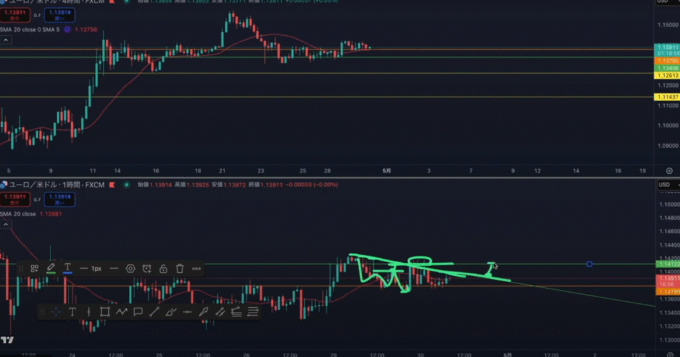Viewport: 680px width, 357px height.
Task: Collapse the lower chart indicator legend
Action: pyautogui.click(x=5, y=224)
